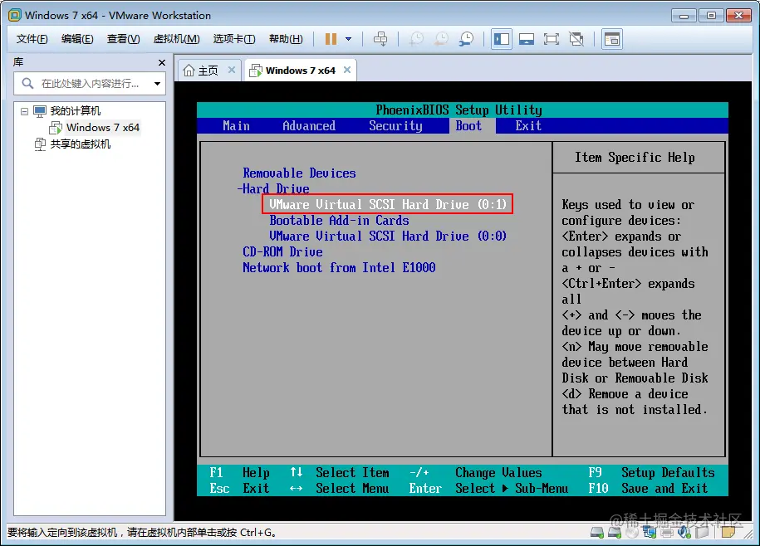
Task: Select VMware Virtual SCSI Hard Drive (0:1)
Action: 387,204
